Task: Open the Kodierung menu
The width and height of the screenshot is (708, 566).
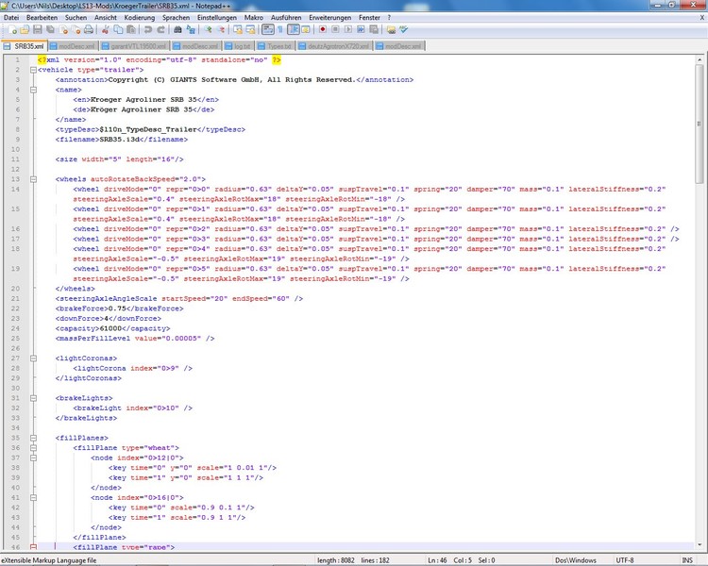Action: 140,18
